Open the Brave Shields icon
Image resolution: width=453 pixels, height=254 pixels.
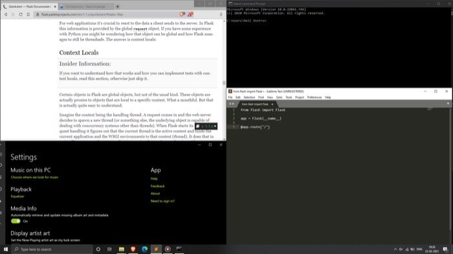click(182, 14)
